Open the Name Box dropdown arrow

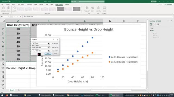9,16
